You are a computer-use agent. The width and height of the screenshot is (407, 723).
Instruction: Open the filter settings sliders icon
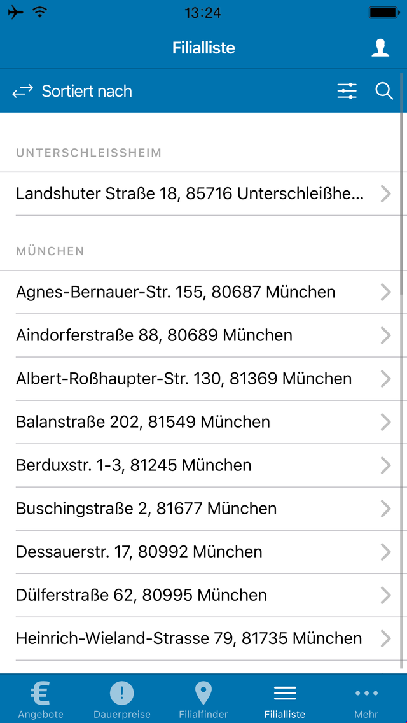(347, 91)
